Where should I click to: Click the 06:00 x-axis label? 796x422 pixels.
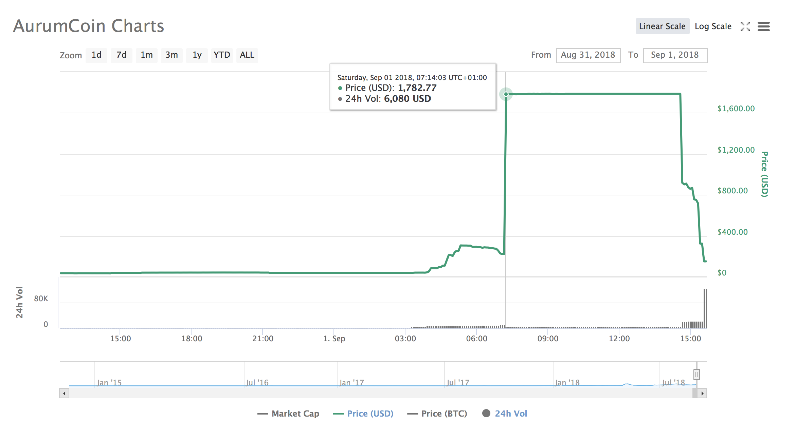[476, 339]
